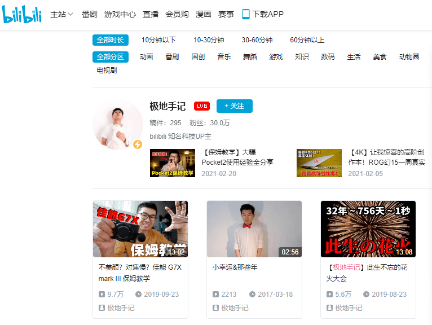This screenshot has width=432, height=325.
Task: Follow 极地手记 with the 关注 button
Action: 235,106
